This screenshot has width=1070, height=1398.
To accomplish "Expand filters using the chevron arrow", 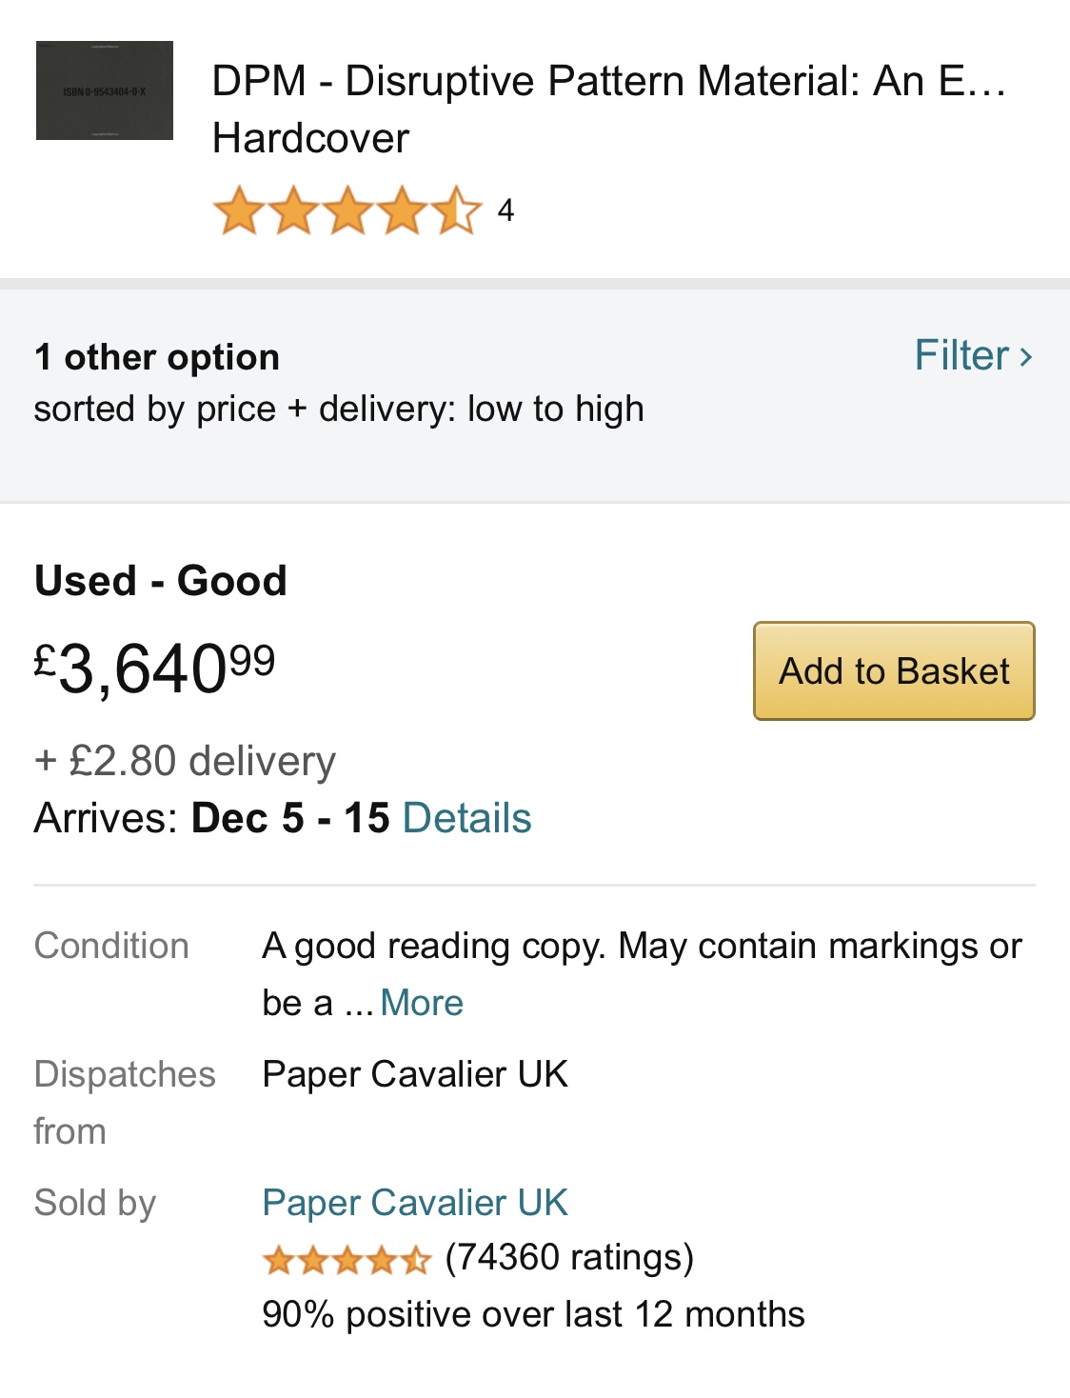I will (1026, 357).
